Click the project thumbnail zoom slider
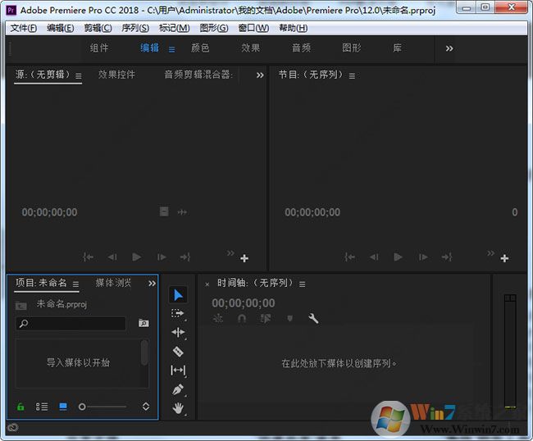Screen dimensions: 533x441 [x=82, y=407]
